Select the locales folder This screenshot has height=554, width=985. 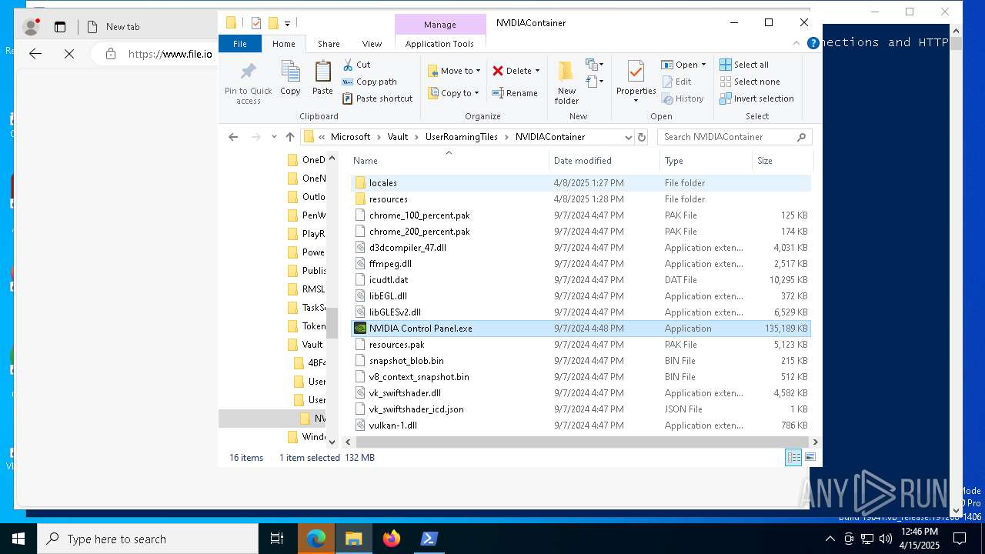[581, 183]
